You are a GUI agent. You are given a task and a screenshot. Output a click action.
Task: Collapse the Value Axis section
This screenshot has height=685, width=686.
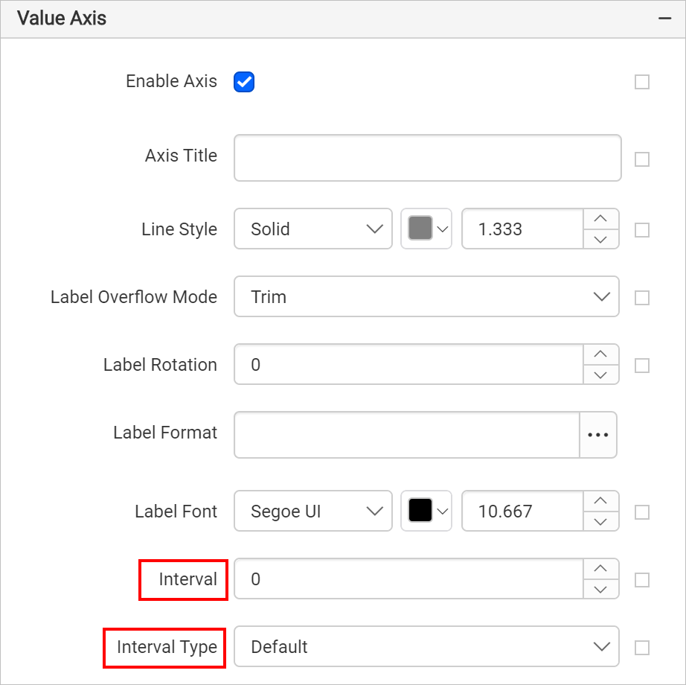pos(664,19)
